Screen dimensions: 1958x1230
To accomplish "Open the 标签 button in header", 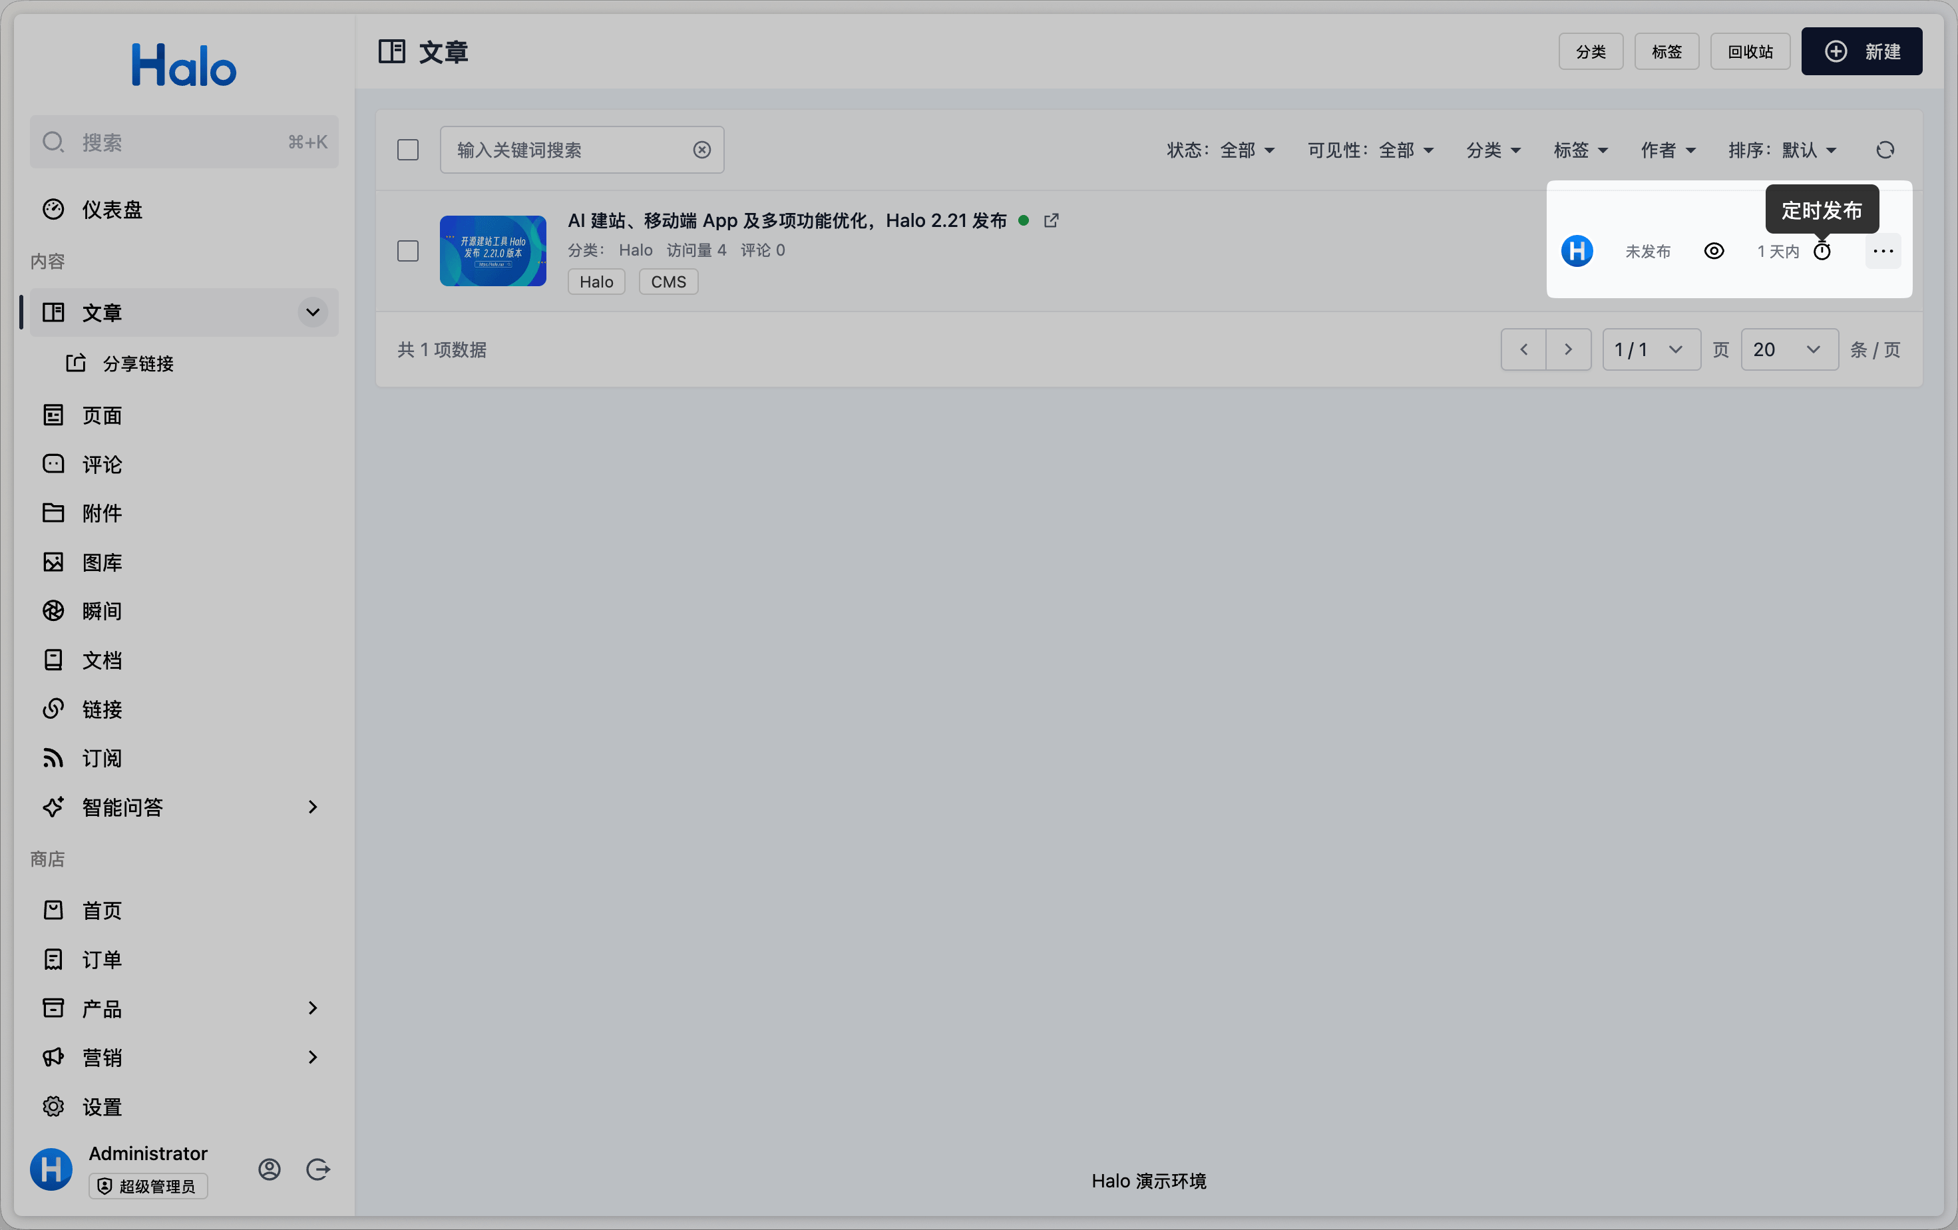I will pos(1666,52).
